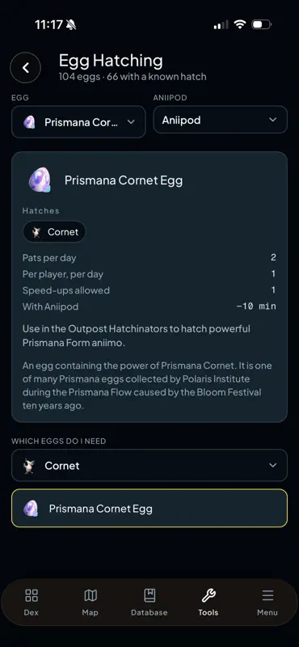Open the Map icon in bottom bar
This screenshot has width=299, height=647.
pos(91,595)
